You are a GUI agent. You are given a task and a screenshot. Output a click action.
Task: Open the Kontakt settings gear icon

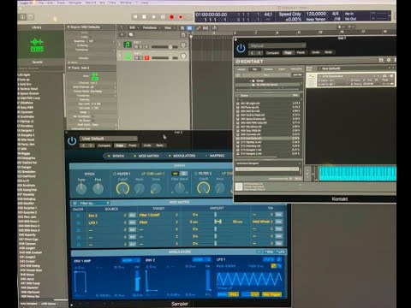click(389, 60)
